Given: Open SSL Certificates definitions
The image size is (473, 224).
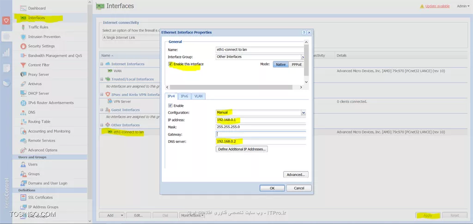Looking at the screenshot, I should [41, 198].
